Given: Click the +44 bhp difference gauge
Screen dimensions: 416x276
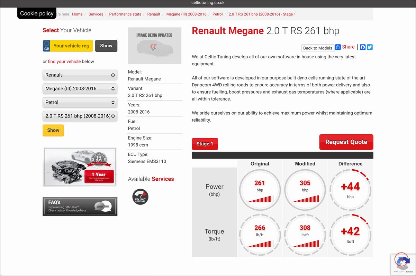Looking at the screenshot, I should tap(350, 190).
